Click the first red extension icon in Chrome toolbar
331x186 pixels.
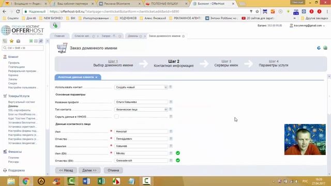tap(311, 11)
